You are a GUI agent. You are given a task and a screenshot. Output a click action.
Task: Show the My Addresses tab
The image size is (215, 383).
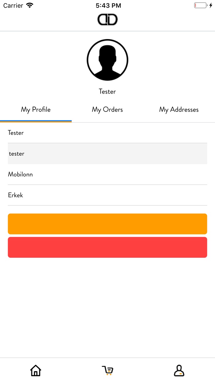[179, 110]
